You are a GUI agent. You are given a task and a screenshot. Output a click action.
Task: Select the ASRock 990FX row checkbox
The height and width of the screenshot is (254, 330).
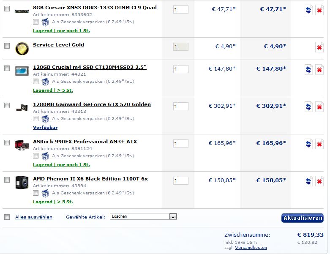tap(7, 143)
